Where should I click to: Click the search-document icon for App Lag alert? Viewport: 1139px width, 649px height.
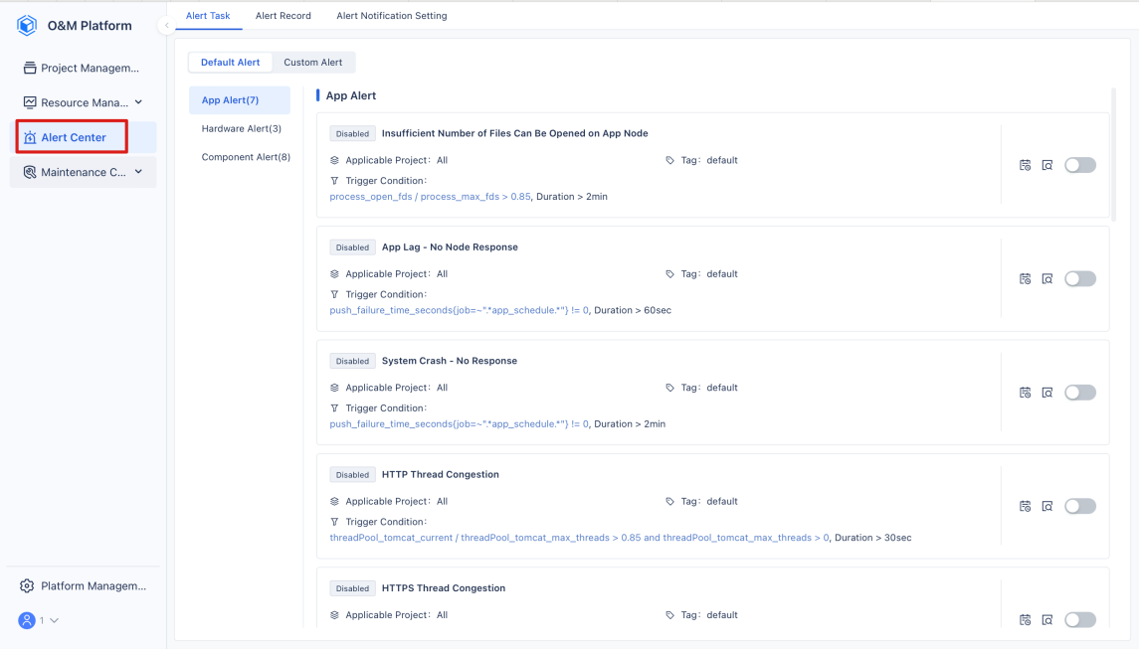[x=1047, y=278]
